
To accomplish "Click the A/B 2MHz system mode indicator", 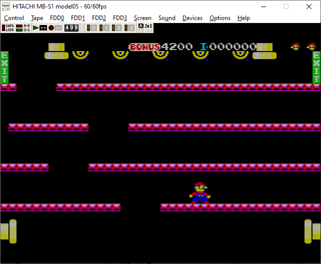I will [145, 28].
